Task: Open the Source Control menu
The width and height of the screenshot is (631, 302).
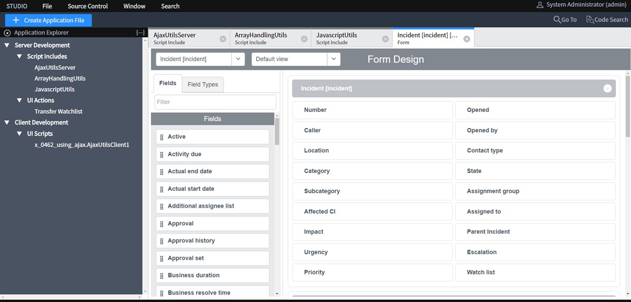Action: point(88,6)
